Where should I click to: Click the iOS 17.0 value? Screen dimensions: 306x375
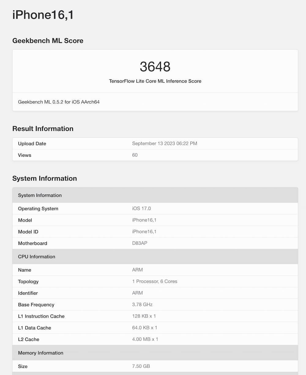141,209
